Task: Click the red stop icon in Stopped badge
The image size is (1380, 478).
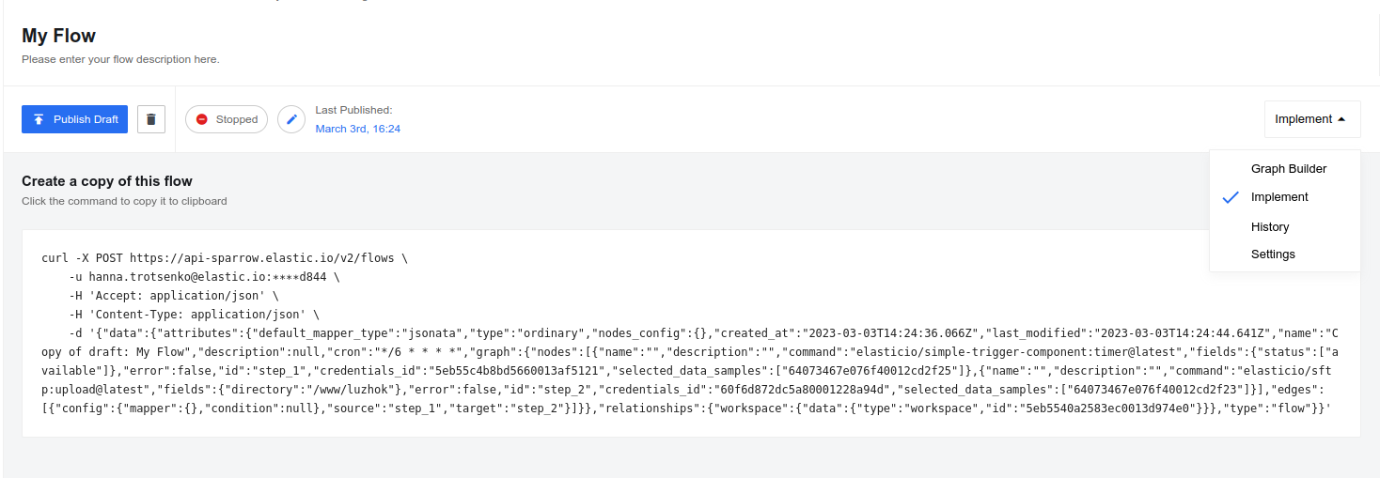Action: click(x=202, y=119)
